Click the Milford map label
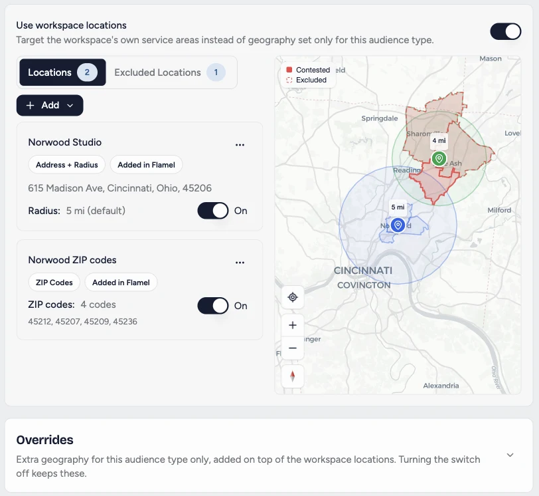Viewport: 539px width, 496px height. 499,210
